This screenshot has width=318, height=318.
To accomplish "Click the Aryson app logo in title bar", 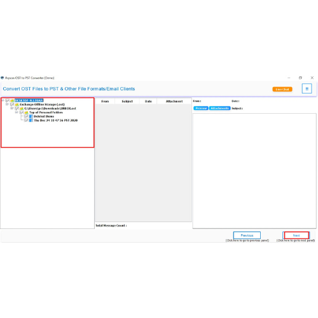I will pyautogui.click(x=3, y=78).
